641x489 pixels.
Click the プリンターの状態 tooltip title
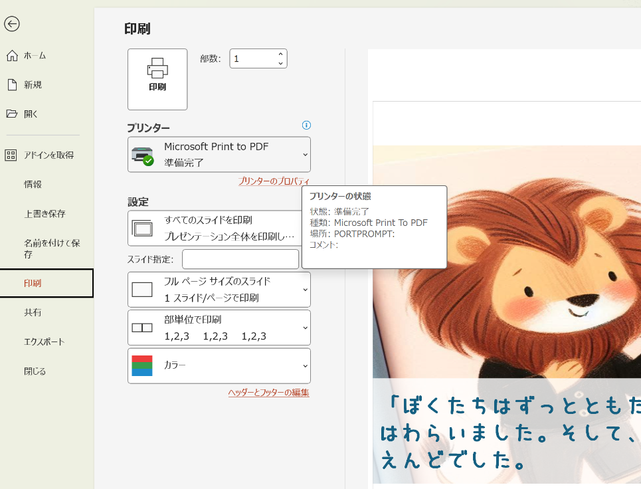click(340, 196)
